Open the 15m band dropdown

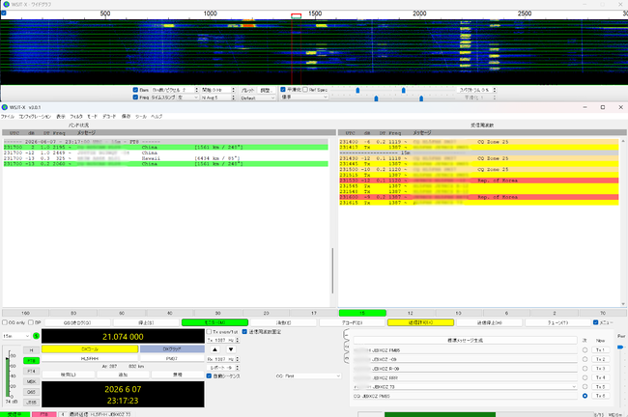(16, 336)
